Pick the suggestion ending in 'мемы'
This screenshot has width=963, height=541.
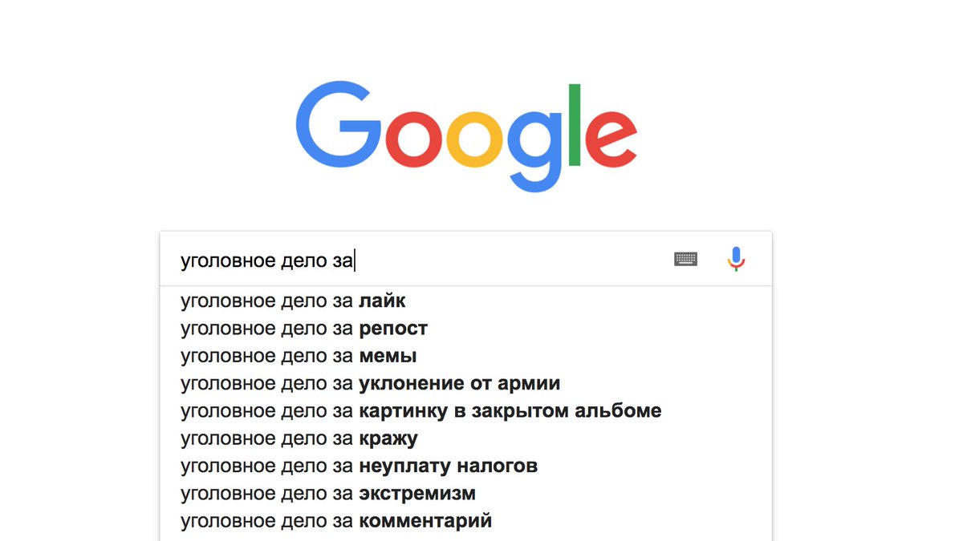pos(299,356)
